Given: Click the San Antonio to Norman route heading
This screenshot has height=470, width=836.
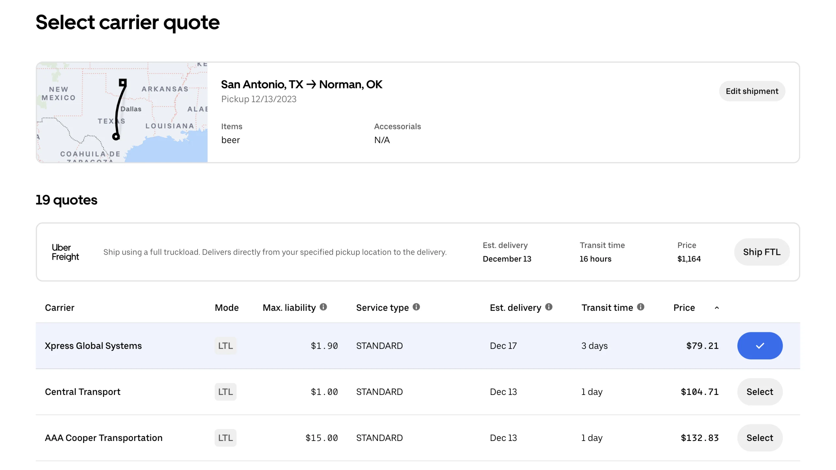Looking at the screenshot, I should (x=301, y=84).
